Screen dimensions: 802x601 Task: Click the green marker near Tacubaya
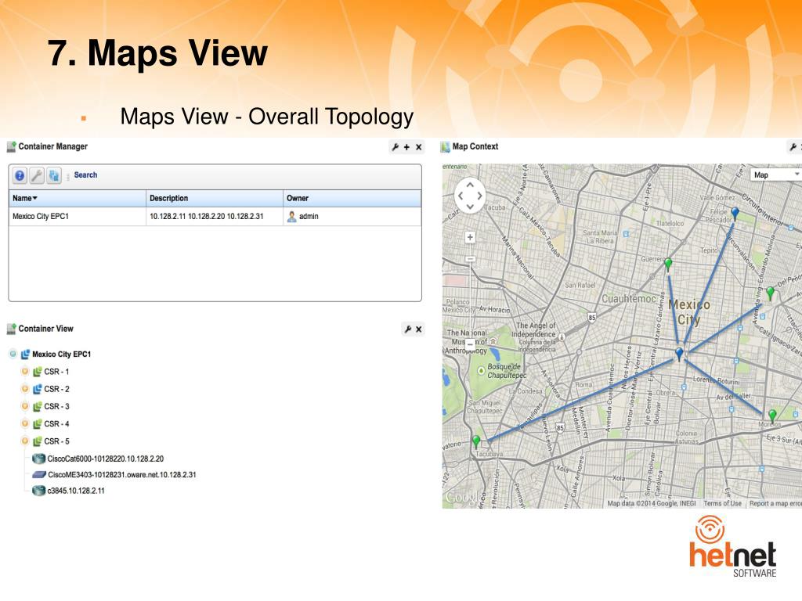click(x=476, y=441)
